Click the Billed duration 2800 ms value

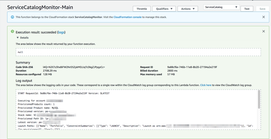pyautogui.click(x=172, y=71)
